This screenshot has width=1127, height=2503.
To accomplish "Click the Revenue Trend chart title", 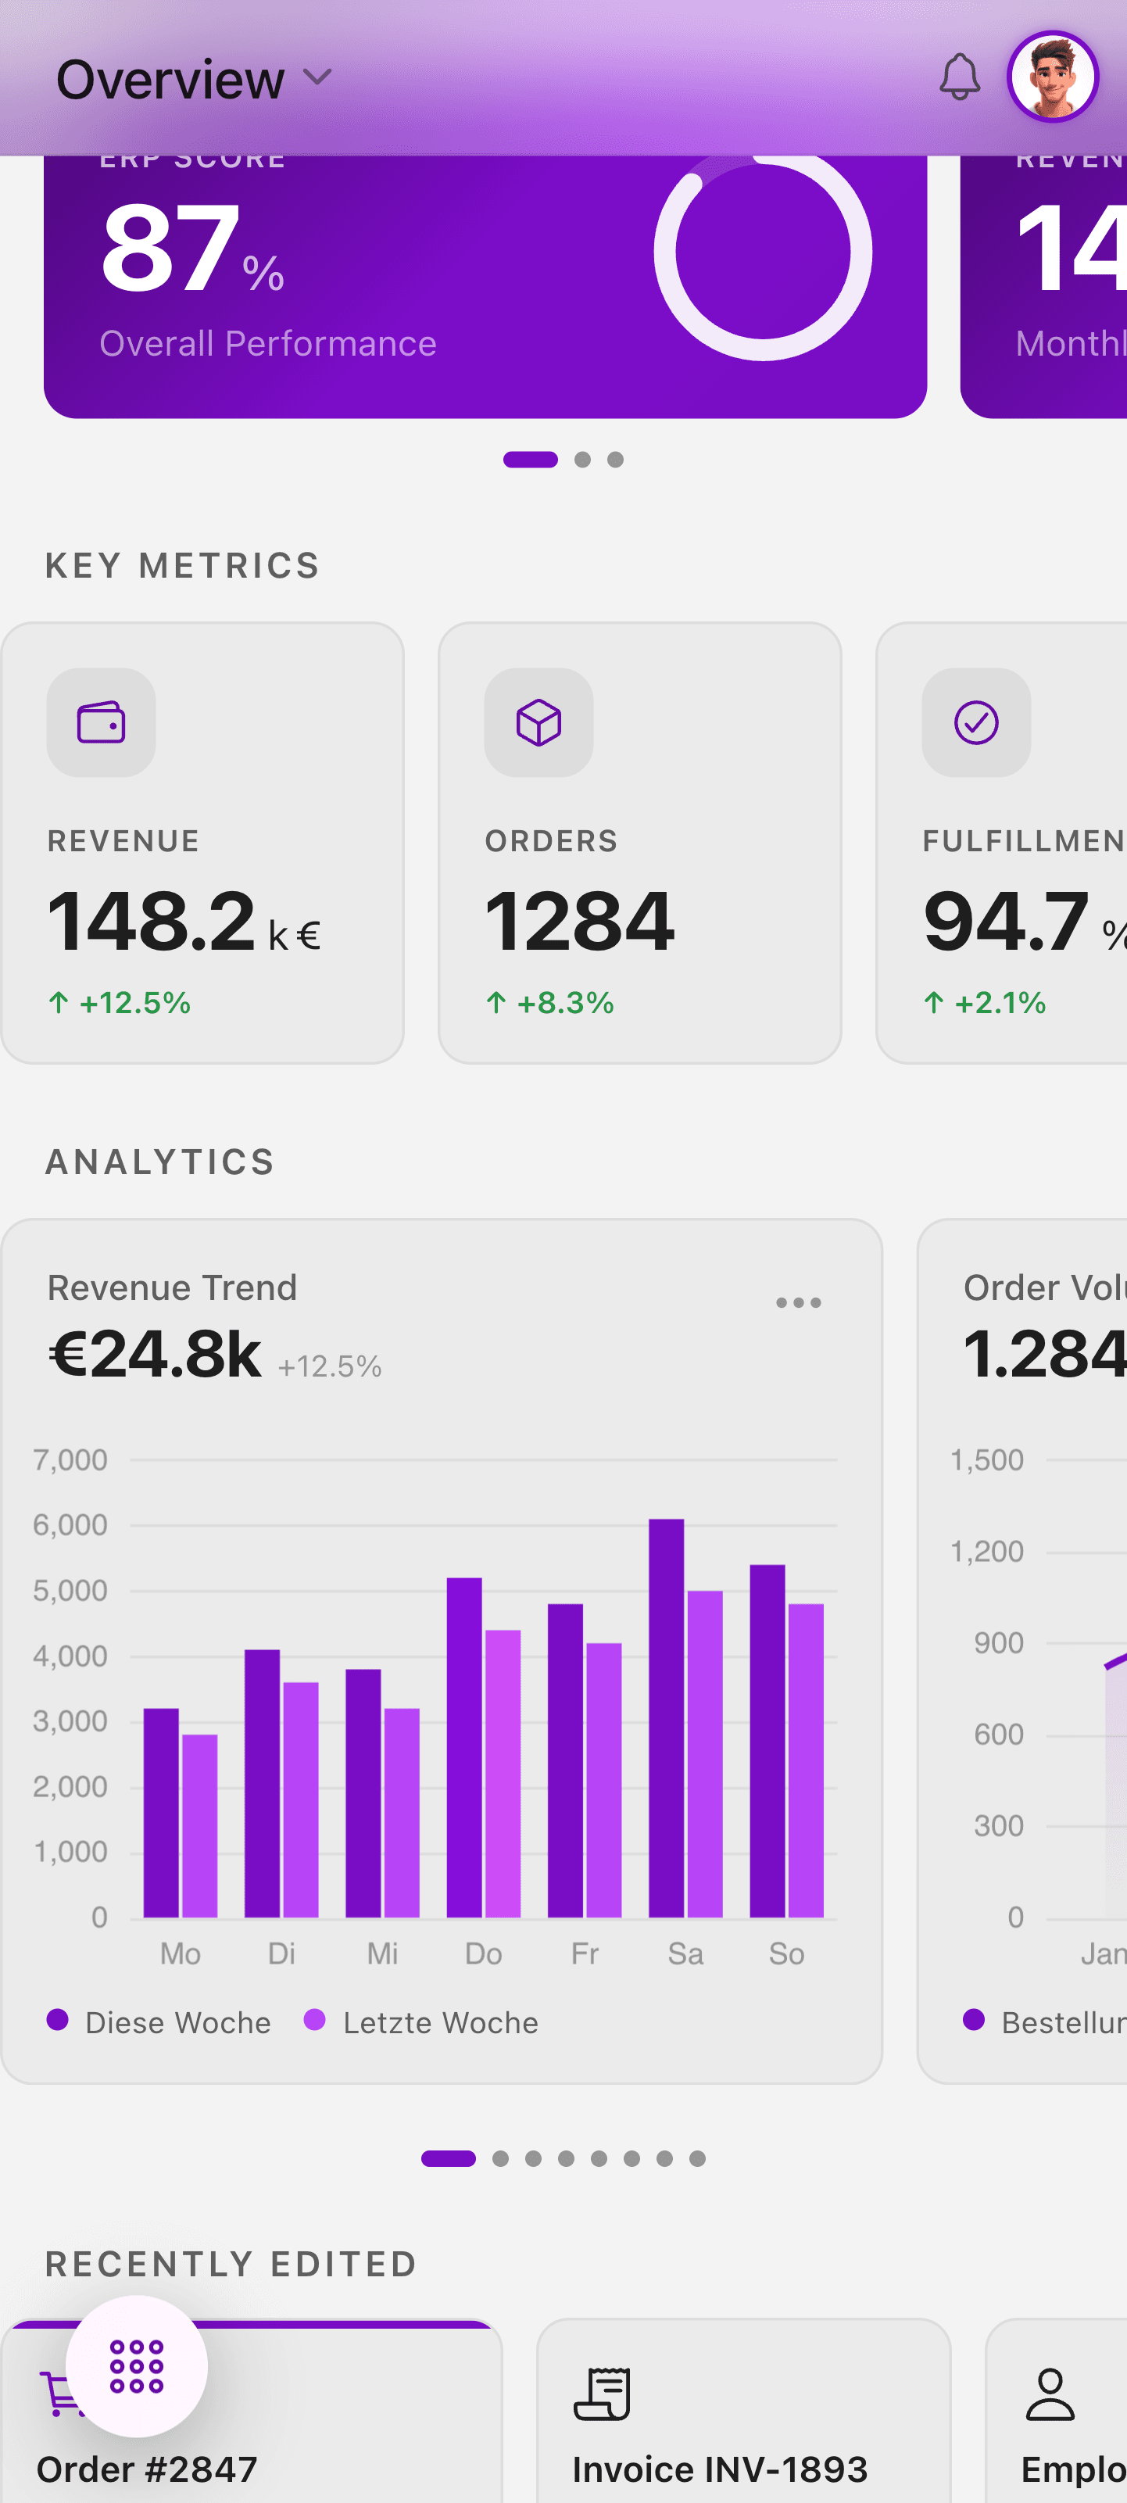I will [172, 1287].
